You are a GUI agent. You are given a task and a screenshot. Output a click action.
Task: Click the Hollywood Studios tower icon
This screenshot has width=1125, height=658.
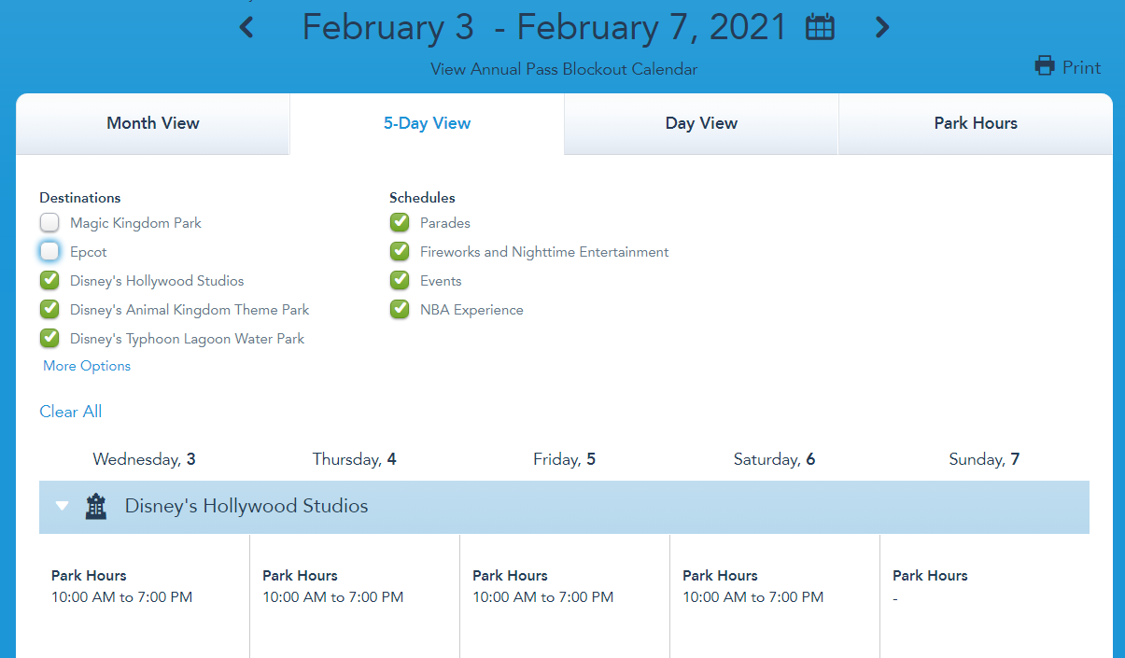click(96, 507)
